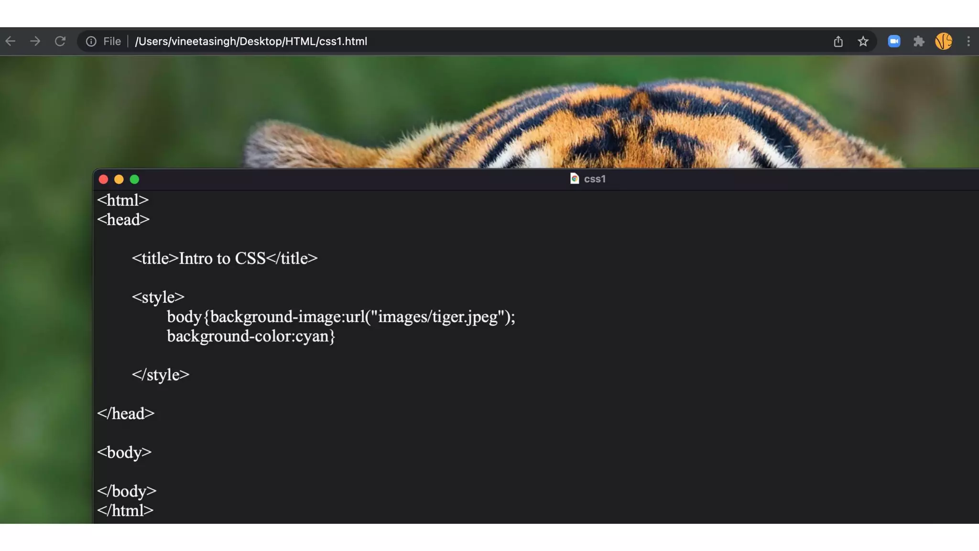Viewport: 979px width, 551px height.
Task: Place cursor in the Intro to CSS title line
Action: pos(224,259)
